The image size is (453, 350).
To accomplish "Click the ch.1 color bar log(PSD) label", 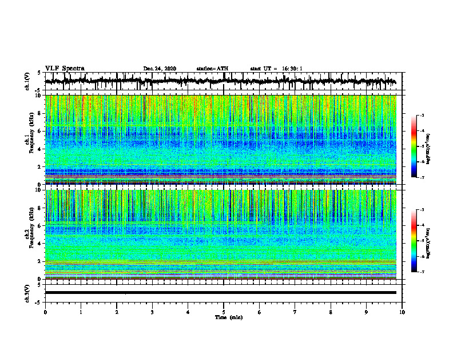I will click(428, 149).
